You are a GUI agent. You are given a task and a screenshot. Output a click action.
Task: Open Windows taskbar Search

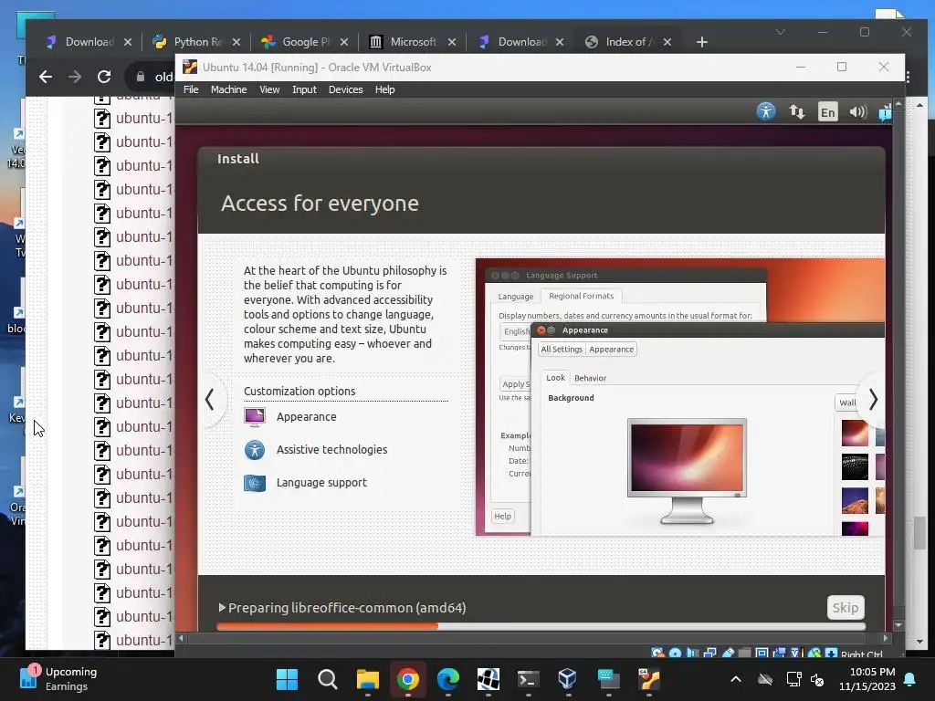pyautogui.click(x=328, y=679)
